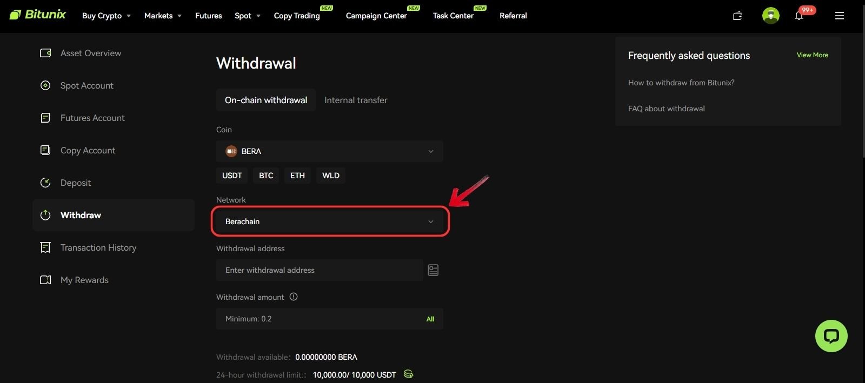Screen dimensions: 865x383
Task: Go to Futures Account in the sidebar
Action: 92,118
